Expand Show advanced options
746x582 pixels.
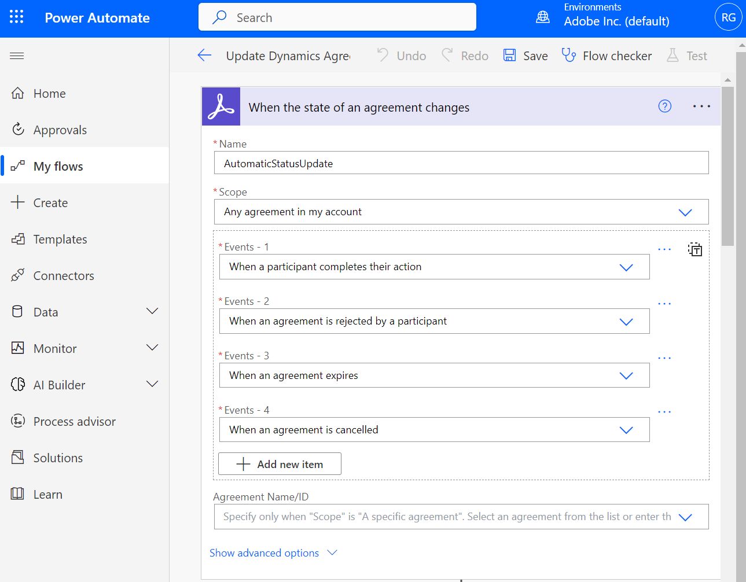tap(273, 553)
